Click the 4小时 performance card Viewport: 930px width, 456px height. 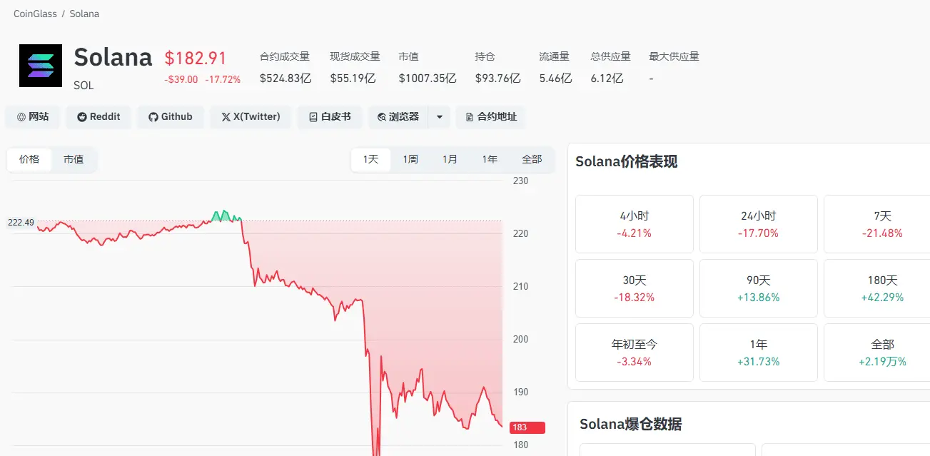[x=635, y=224]
